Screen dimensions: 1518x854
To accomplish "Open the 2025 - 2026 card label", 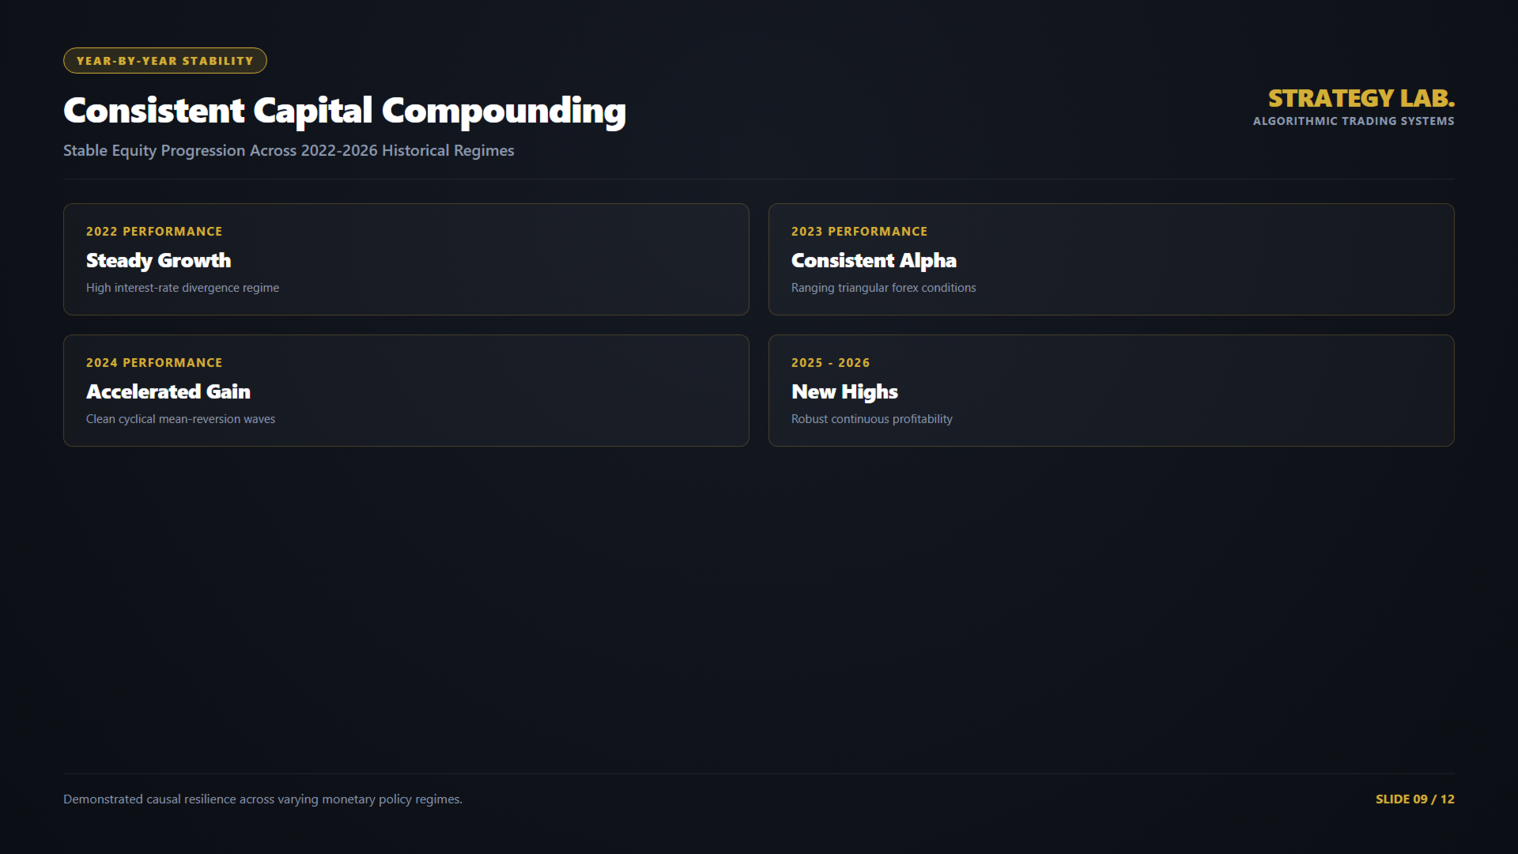I will click(831, 363).
